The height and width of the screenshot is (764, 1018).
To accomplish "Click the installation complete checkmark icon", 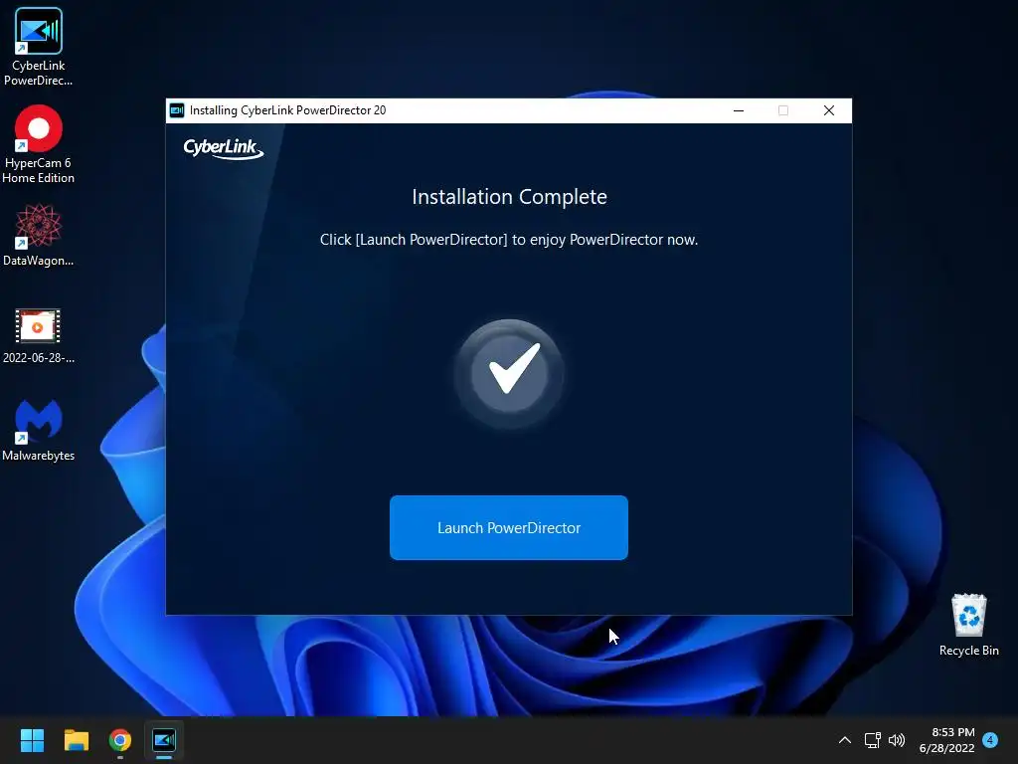I will [509, 373].
